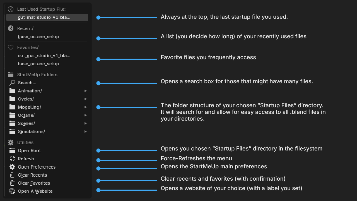The image size is (357, 201).
Task: Select cut_mat_studio_v1 under Favorites/
Action: click(44, 56)
